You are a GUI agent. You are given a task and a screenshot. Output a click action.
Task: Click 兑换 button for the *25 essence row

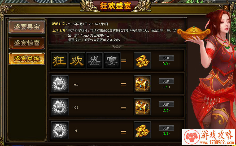pyautogui.click(x=166, y=104)
